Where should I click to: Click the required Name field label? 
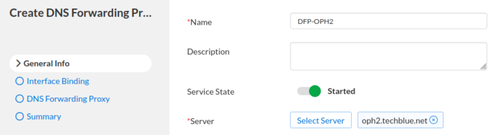[x=200, y=22]
